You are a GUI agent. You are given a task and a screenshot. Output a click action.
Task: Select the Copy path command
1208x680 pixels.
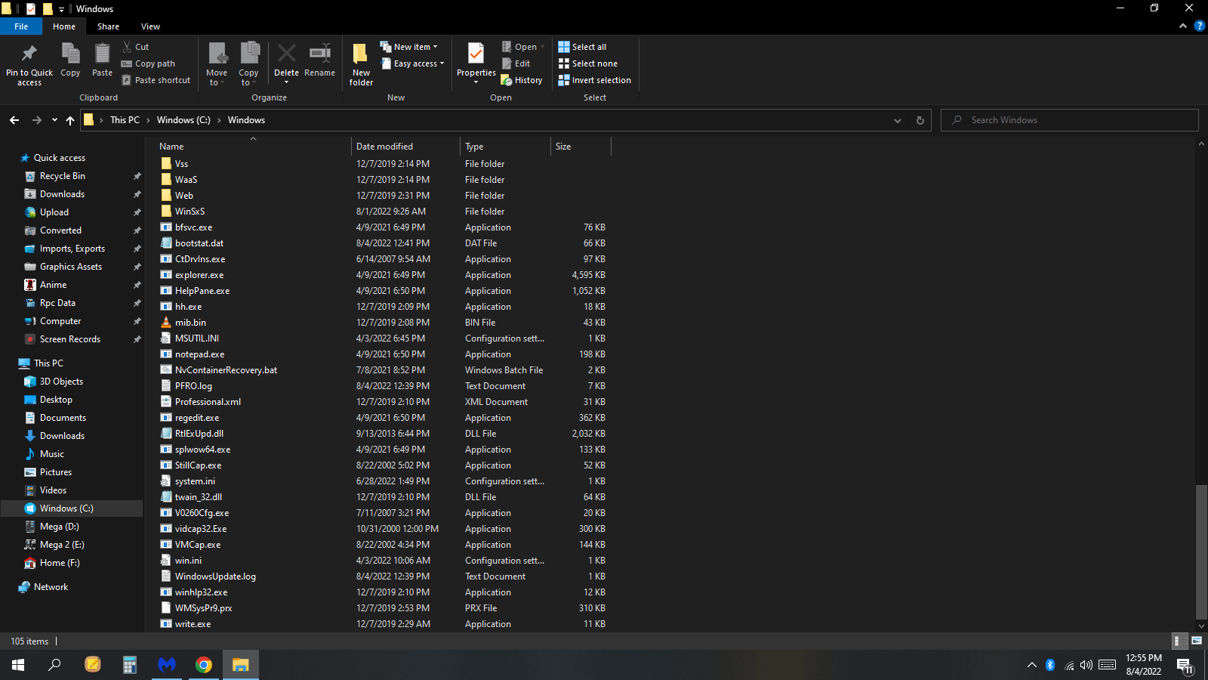[x=149, y=63]
